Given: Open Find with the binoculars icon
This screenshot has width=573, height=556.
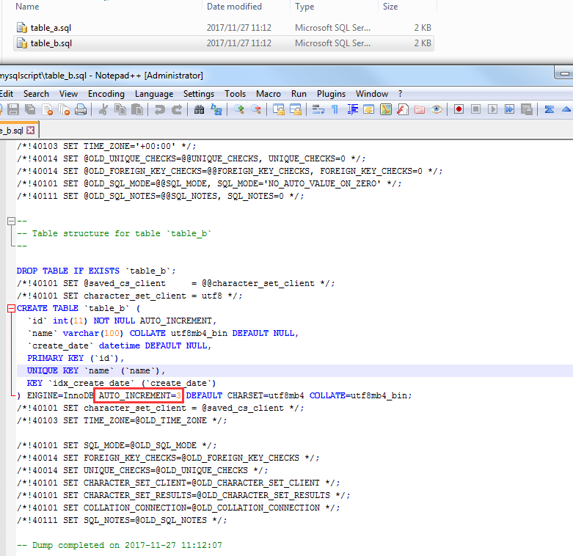Looking at the screenshot, I should click(199, 109).
